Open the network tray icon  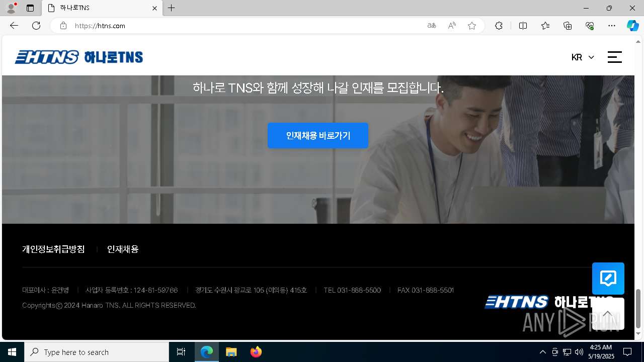click(567, 352)
